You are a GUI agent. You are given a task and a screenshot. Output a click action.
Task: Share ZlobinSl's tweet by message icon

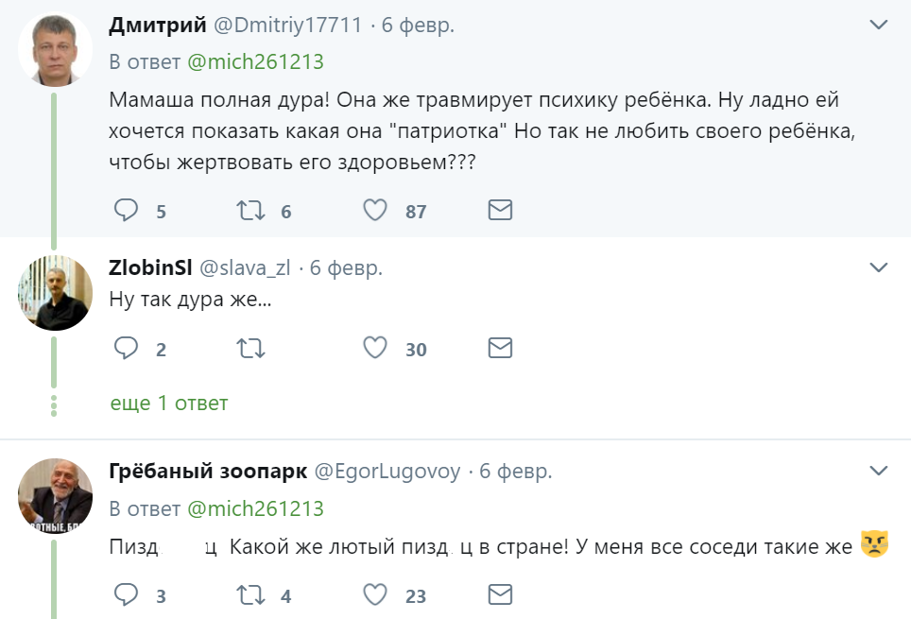(x=500, y=349)
